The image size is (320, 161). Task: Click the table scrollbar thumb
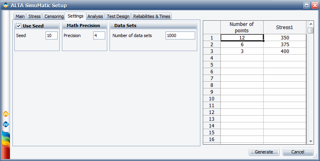[311, 31]
